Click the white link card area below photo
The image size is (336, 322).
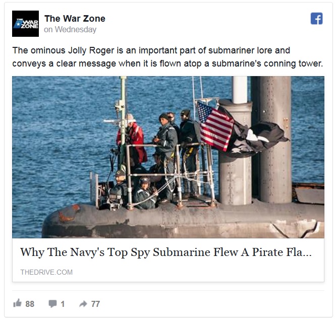click(x=168, y=260)
